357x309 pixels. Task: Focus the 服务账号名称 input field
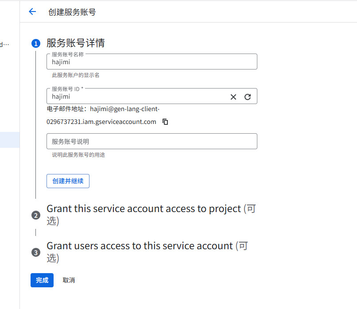pos(151,62)
